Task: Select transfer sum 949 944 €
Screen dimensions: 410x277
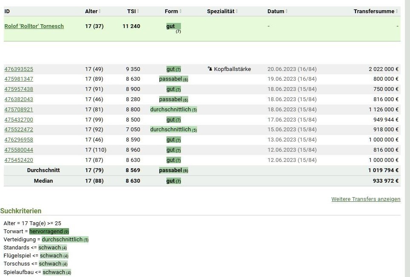Action: point(386,119)
